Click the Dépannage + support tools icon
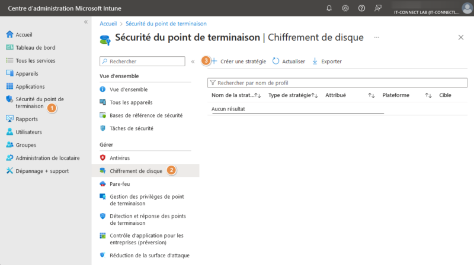This screenshot has width=474, height=265. [9, 170]
